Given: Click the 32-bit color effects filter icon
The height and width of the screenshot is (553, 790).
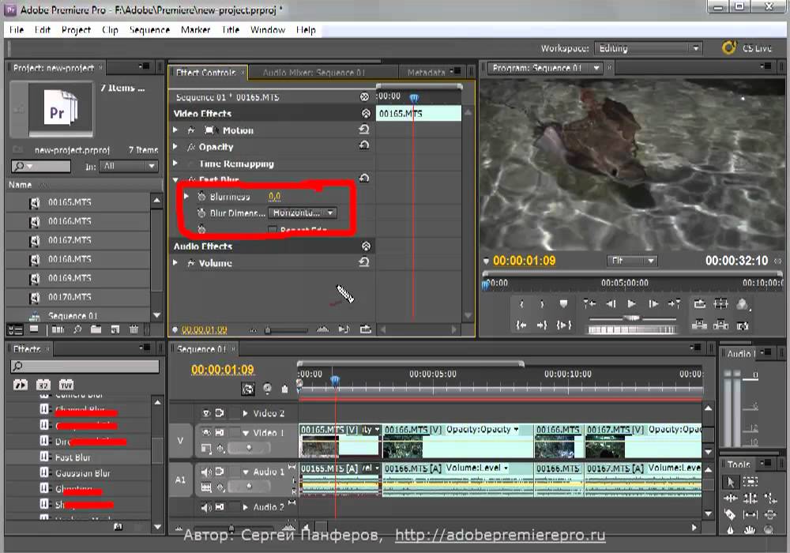Looking at the screenshot, I should click(x=43, y=385).
